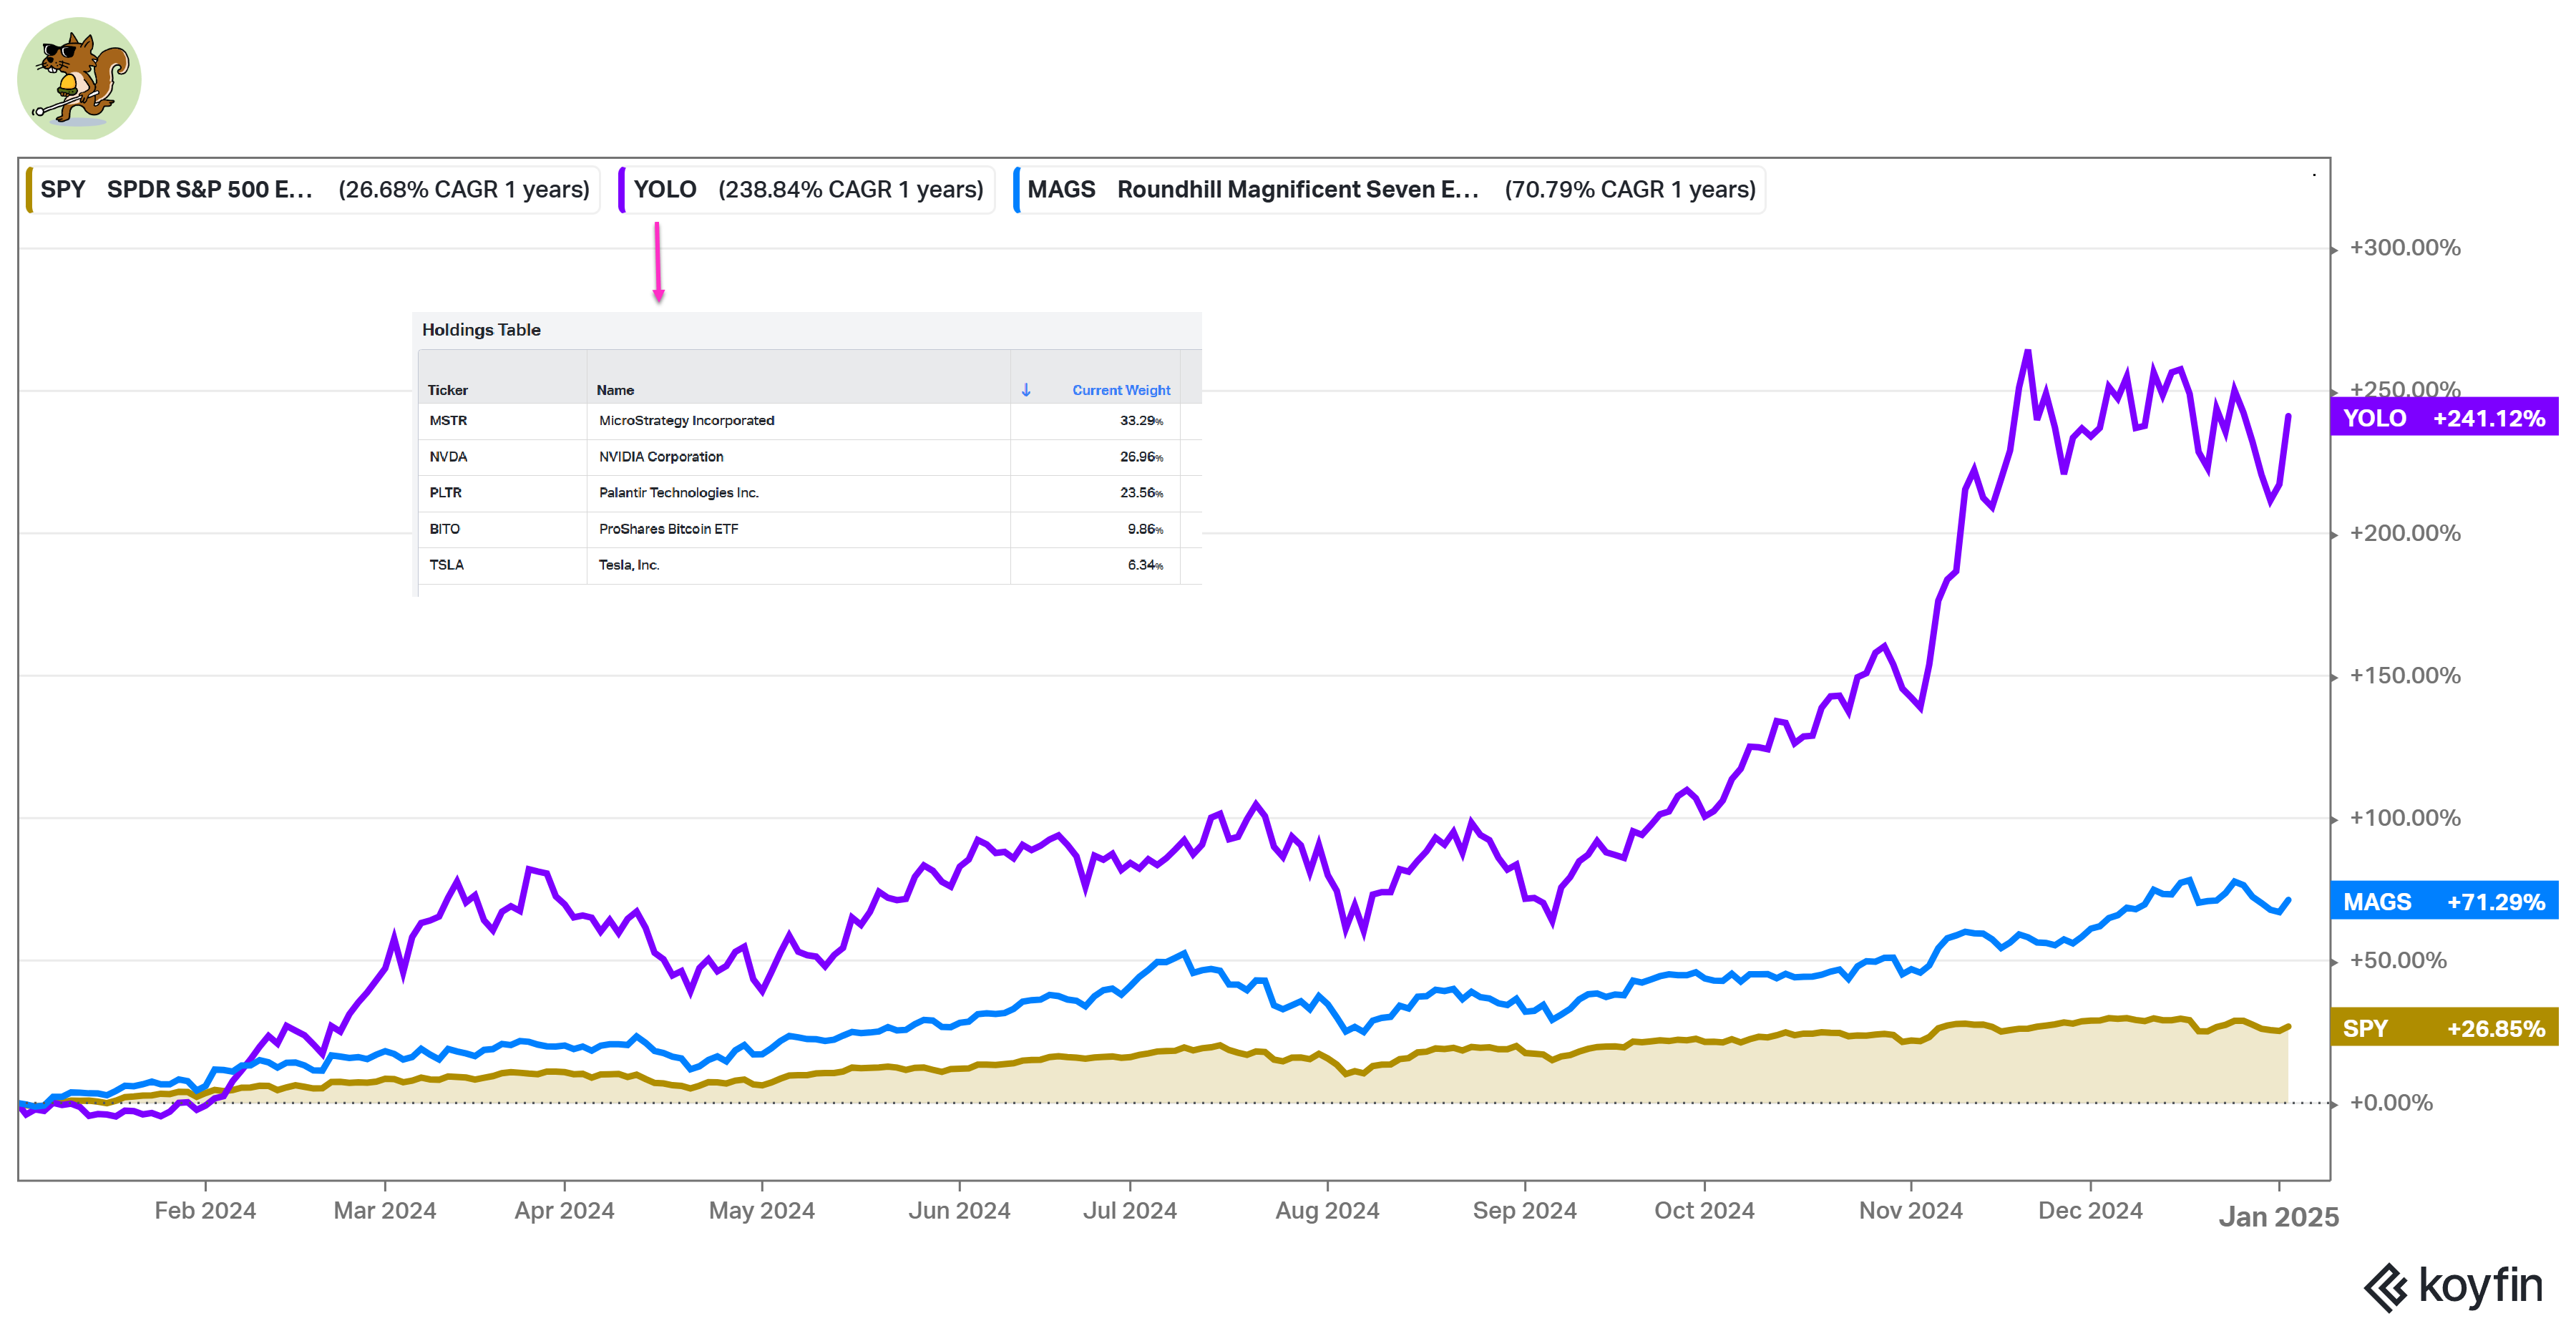Click the Ticker column header
Screen dimensions: 2576x1331
tap(447, 390)
